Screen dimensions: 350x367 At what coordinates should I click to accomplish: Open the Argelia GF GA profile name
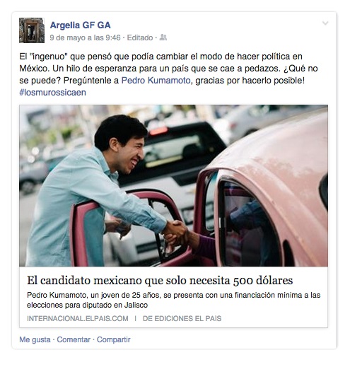(80, 25)
